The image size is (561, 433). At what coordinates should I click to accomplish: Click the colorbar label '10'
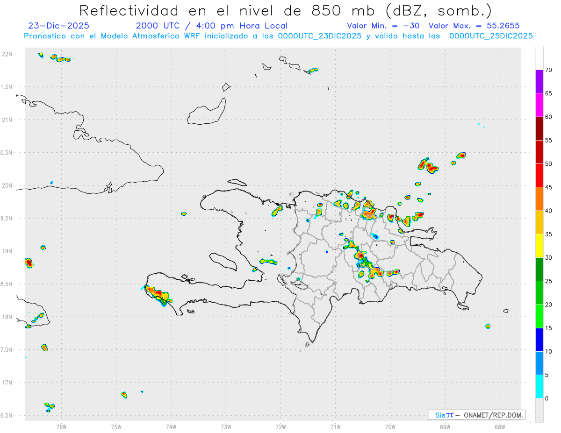click(548, 352)
